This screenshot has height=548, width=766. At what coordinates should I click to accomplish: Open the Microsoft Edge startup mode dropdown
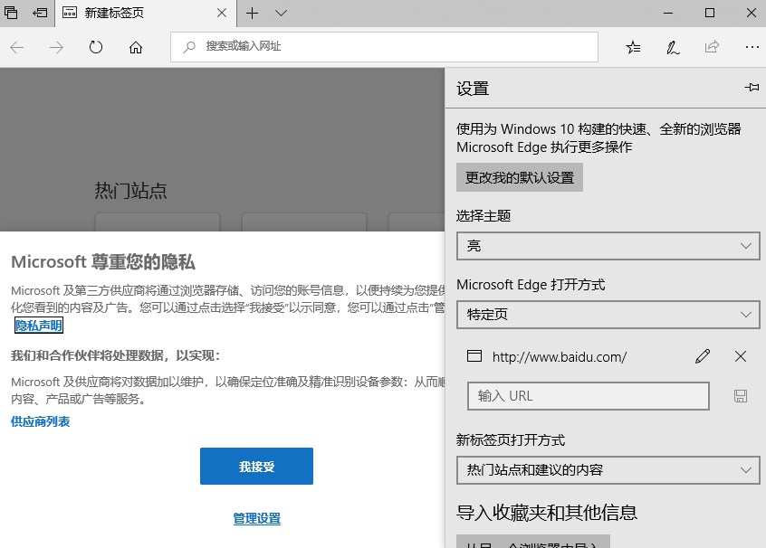pyautogui.click(x=608, y=315)
